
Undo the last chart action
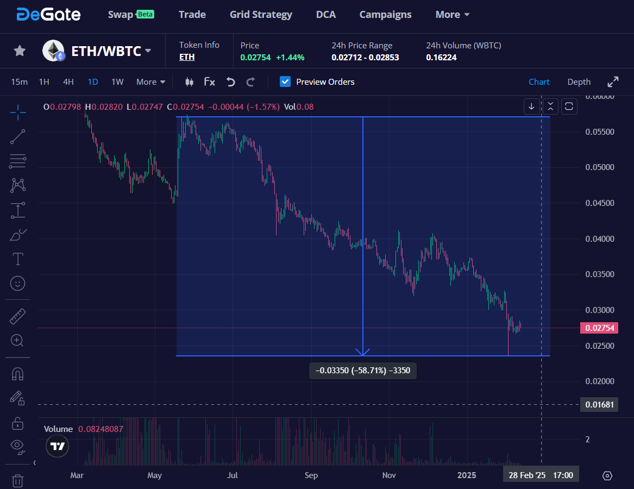click(230, 81)
